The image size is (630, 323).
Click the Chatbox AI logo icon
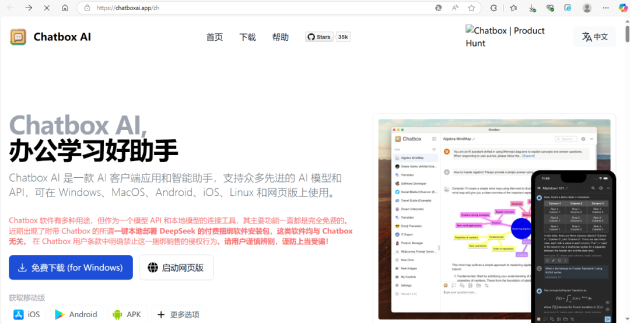click(x=18, y=37)
